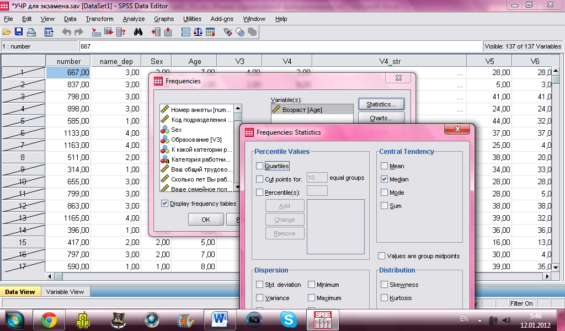Click OK in the Frequencies dialog

[206, 220]
